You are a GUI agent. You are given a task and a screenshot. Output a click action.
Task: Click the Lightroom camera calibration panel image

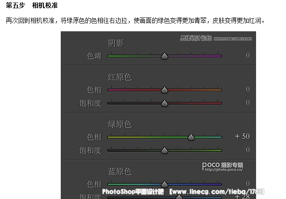(158, 115)
